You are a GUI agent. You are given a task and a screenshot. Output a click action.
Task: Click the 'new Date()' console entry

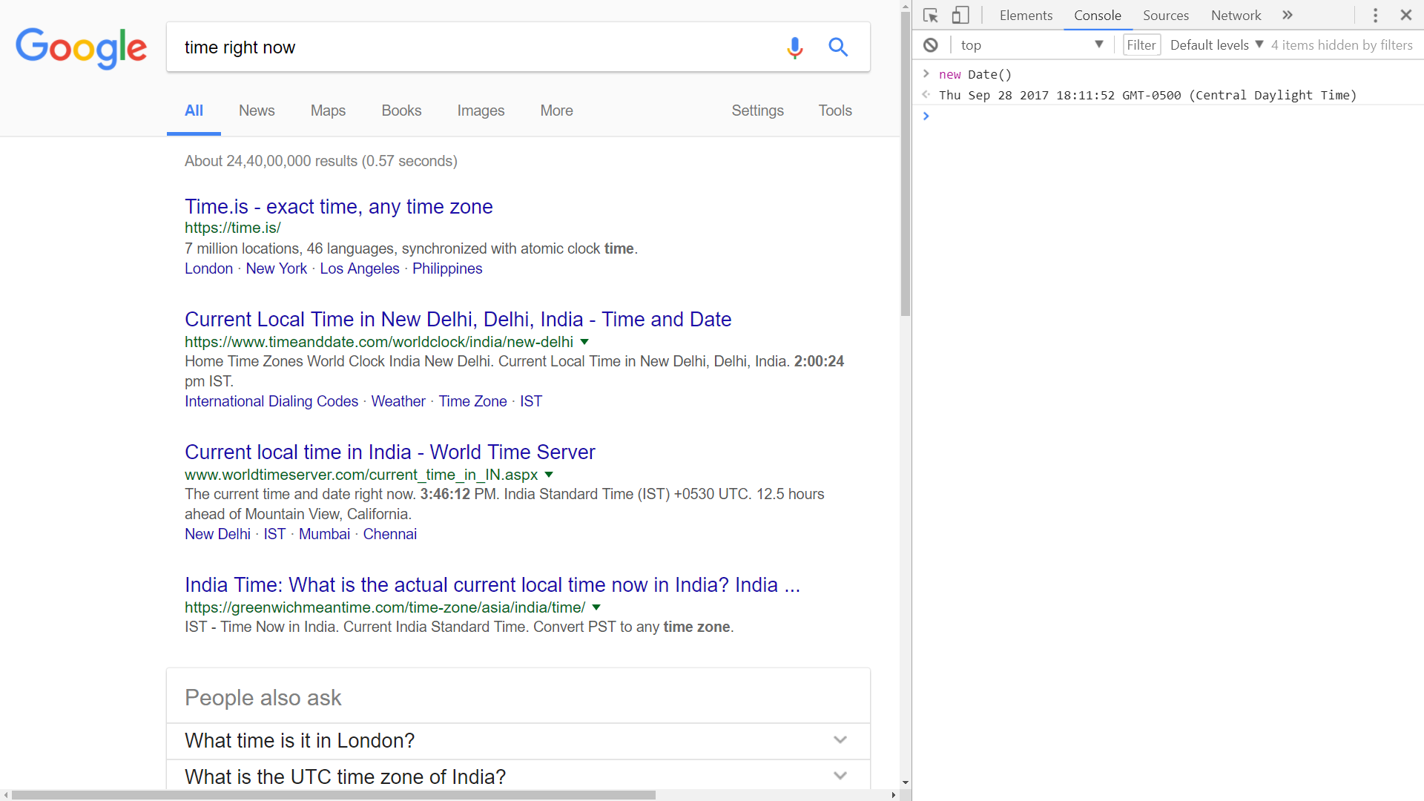(x=975, y=75)
